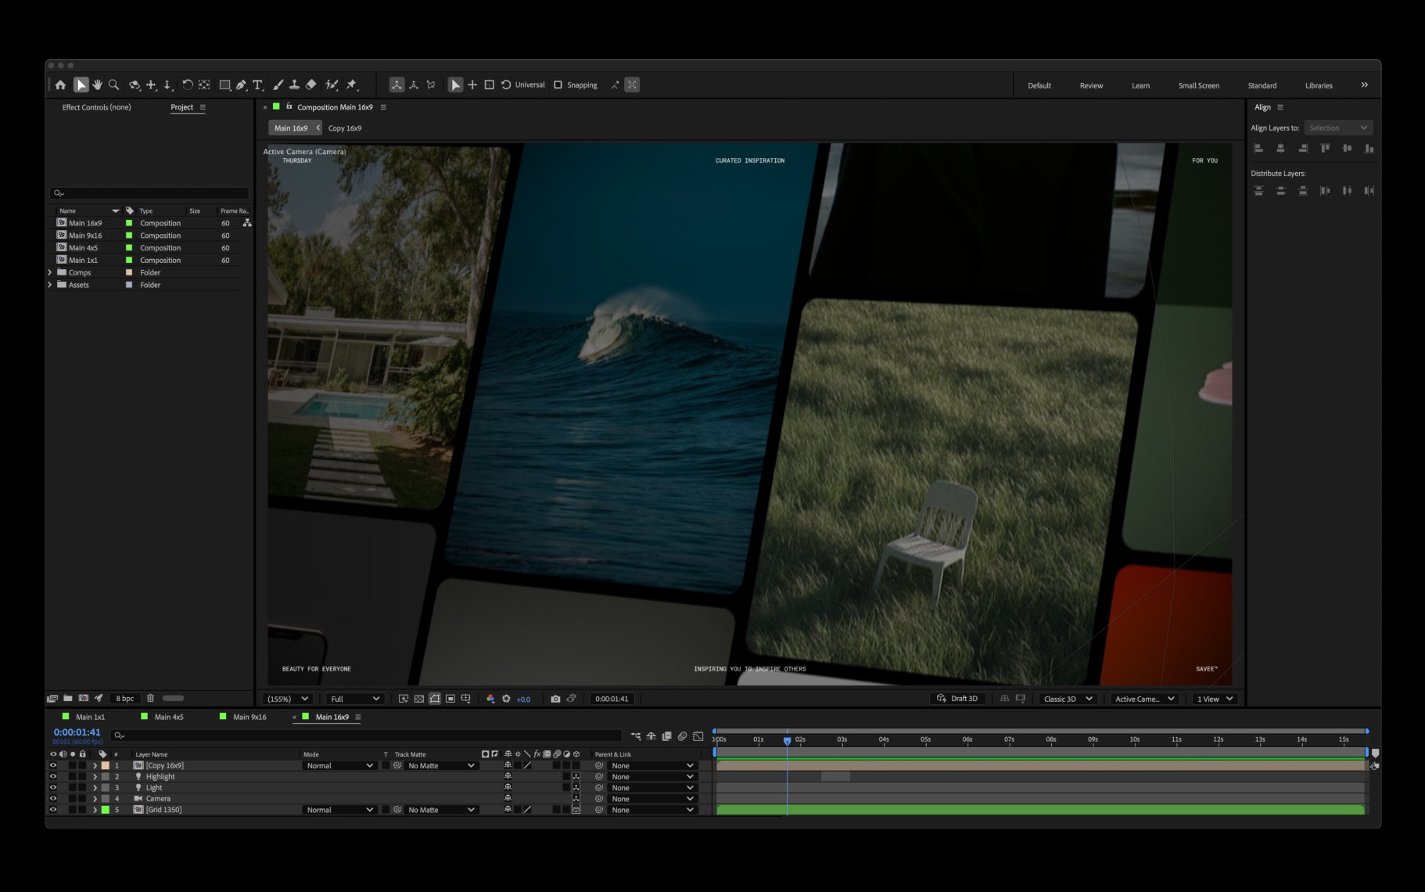This screenshot has width=1425, height=892.
Task: Delete selected item with project trash icon
Action: 150,698
